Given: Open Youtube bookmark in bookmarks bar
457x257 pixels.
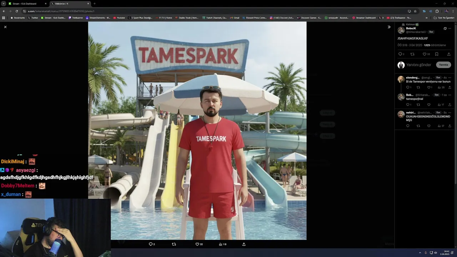Looking at the screenshot, I should (x=119, y=17).
